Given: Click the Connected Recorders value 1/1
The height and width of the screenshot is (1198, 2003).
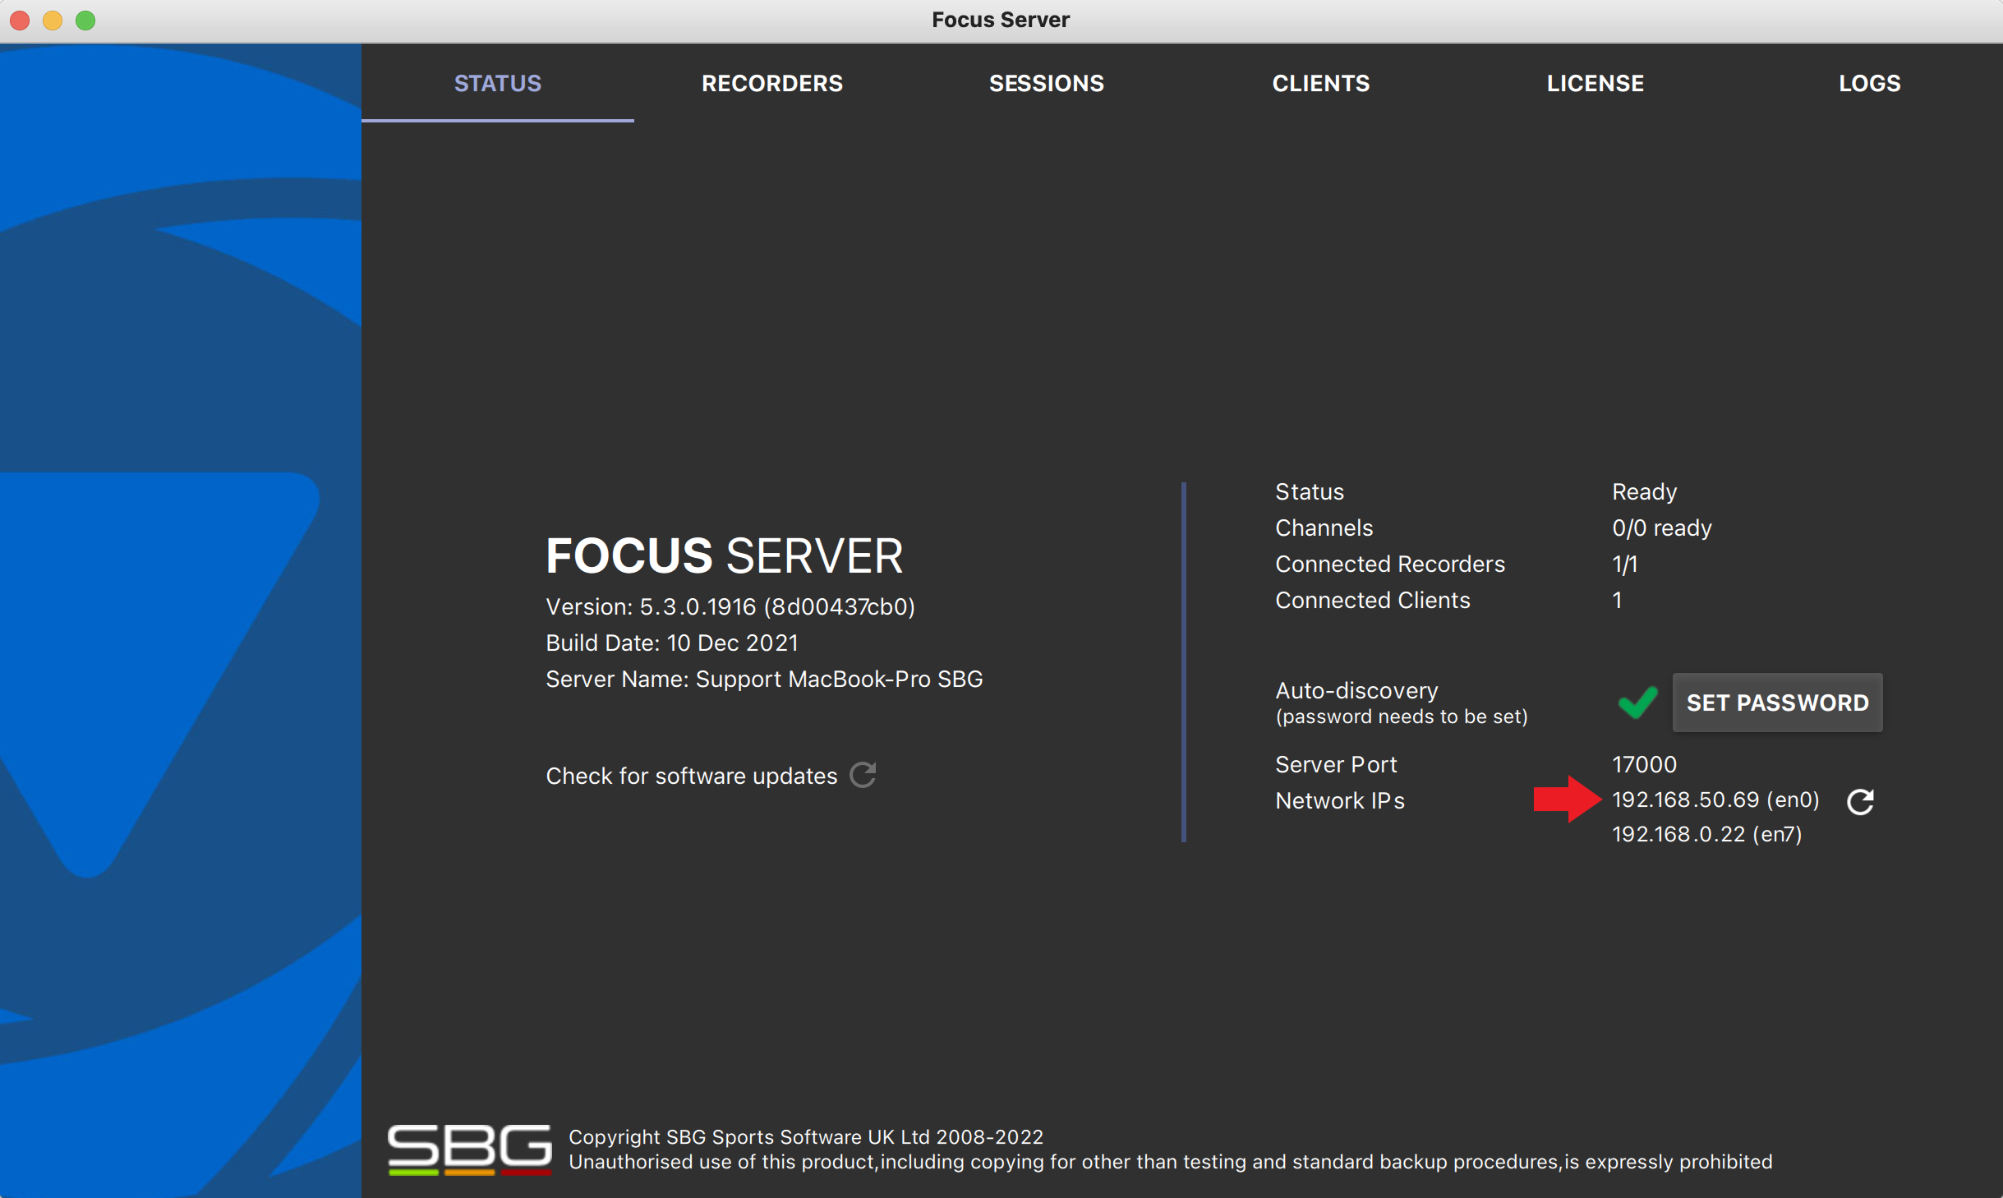Looking at the screenshot, I should click(x=1624, y=564).
